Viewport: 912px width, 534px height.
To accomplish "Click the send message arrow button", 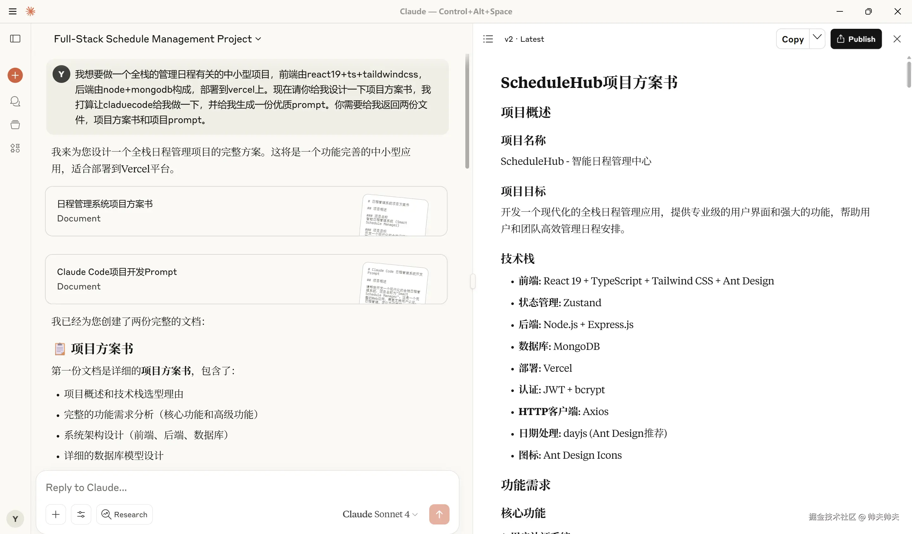I will pos(439,514).
